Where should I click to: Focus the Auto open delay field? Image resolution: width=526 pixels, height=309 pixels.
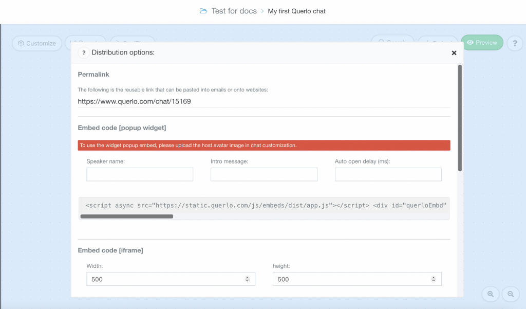[388, 174]
